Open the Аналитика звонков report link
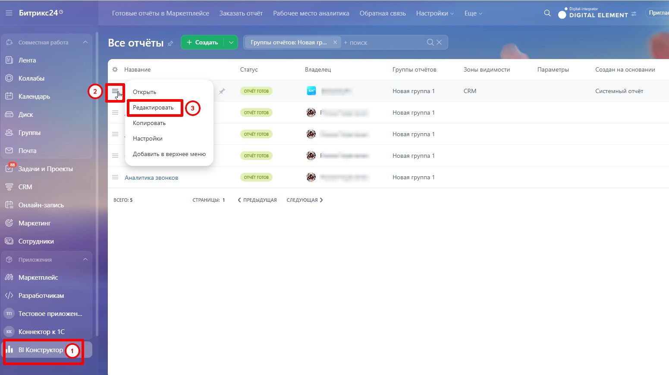The image size is (669, 375). pos(151,178)
